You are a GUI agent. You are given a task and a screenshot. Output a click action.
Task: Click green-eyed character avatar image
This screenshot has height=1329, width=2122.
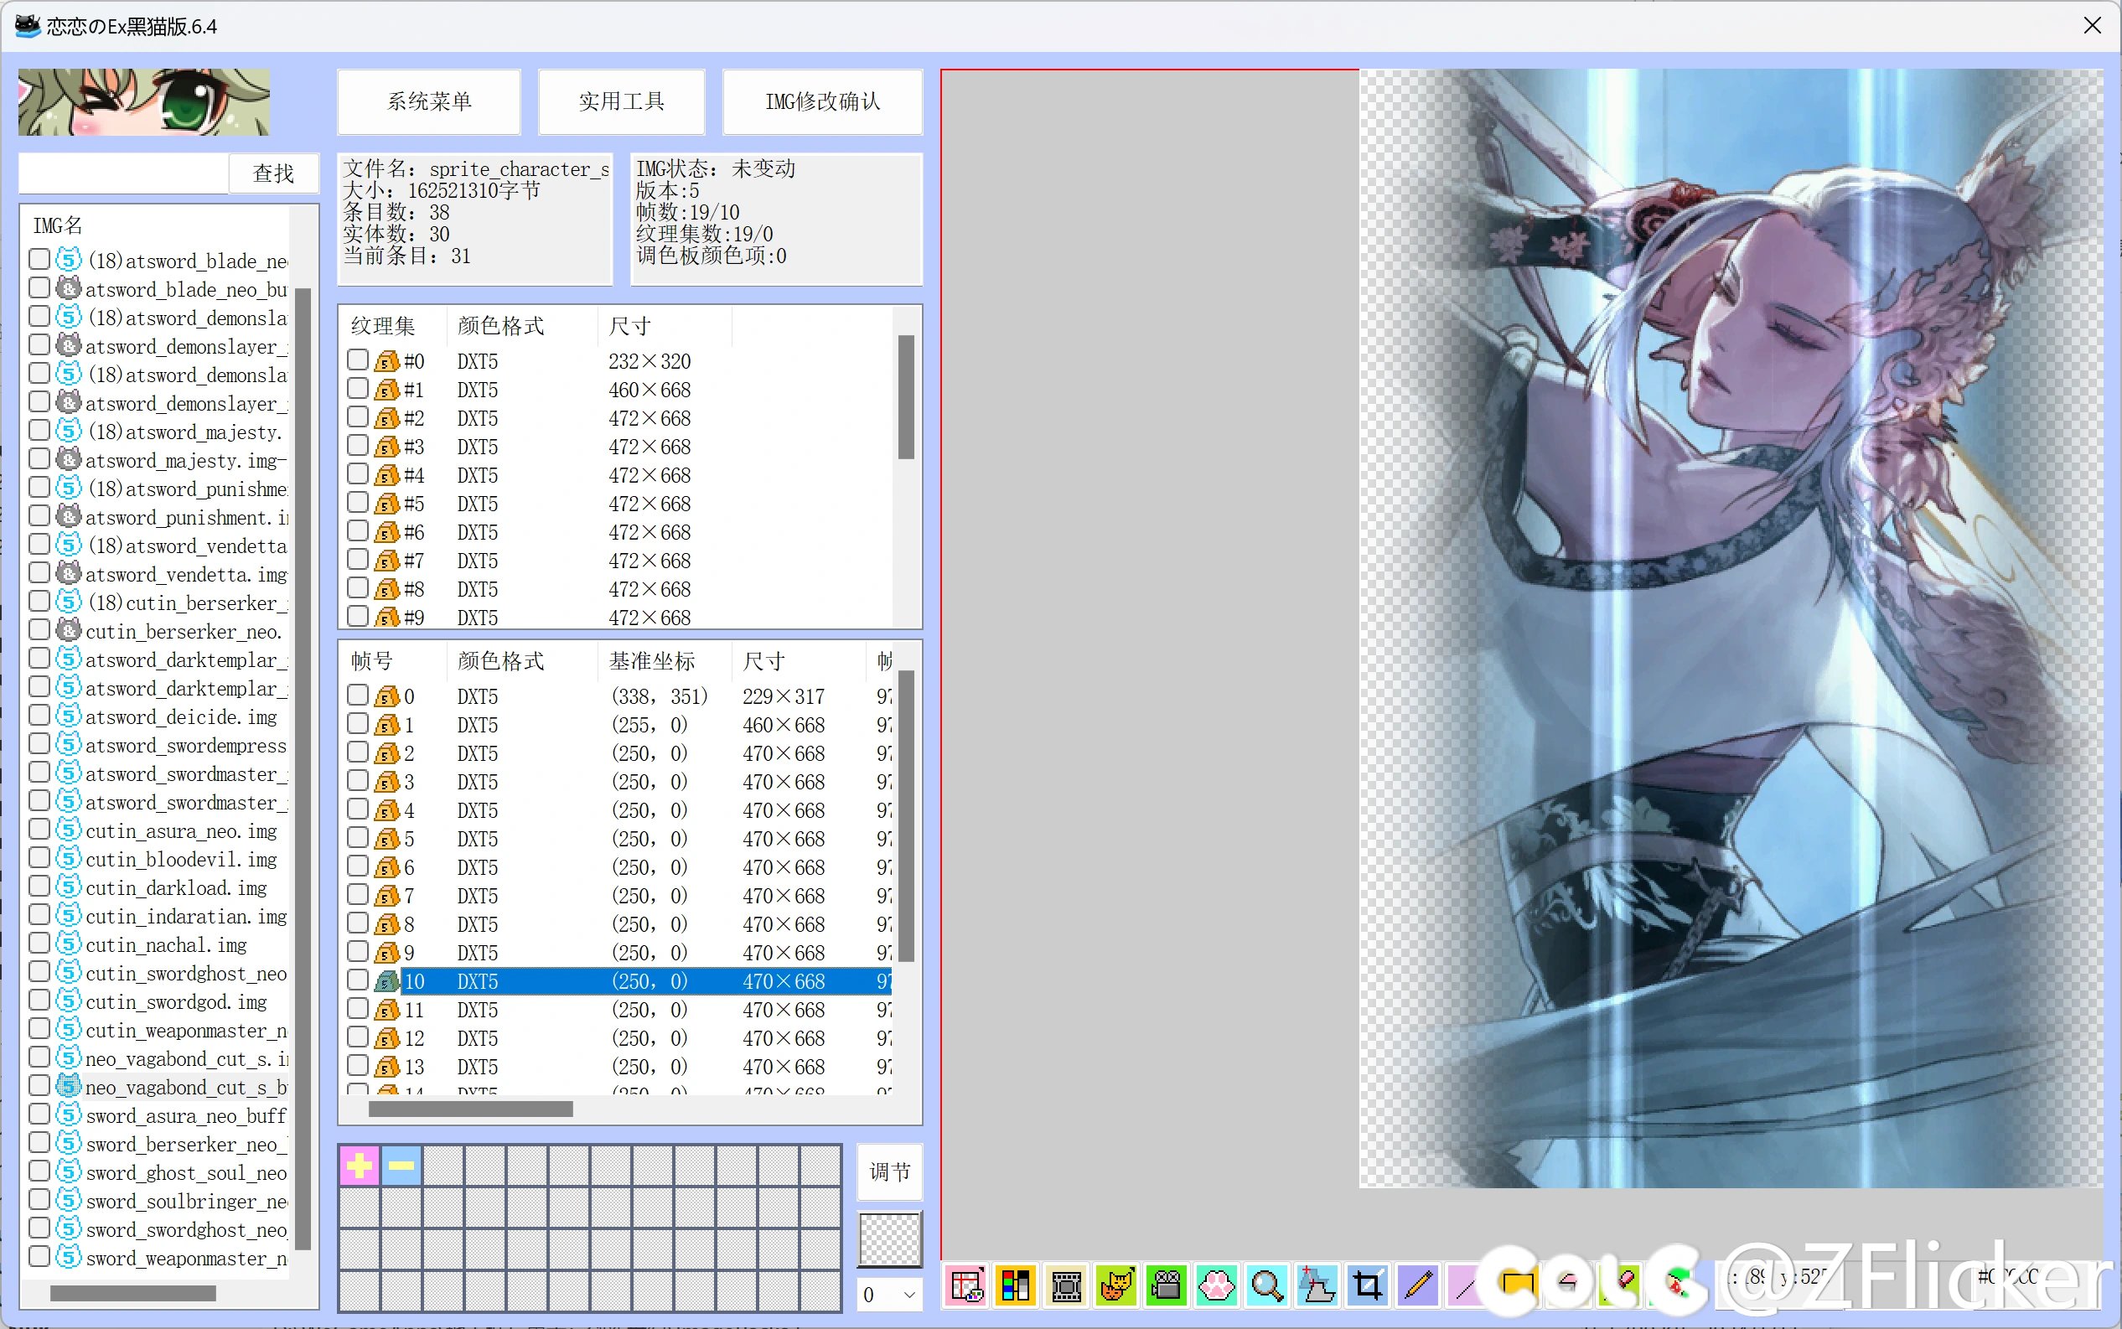pos(144,102)
